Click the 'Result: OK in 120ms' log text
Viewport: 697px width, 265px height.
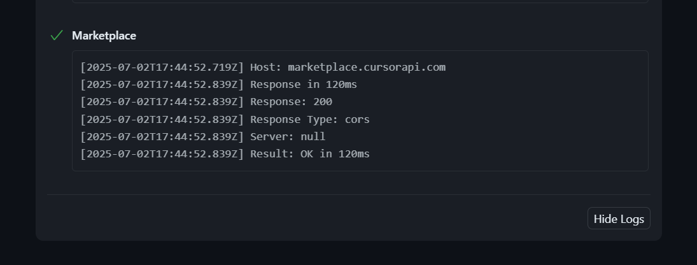(310, 154)
